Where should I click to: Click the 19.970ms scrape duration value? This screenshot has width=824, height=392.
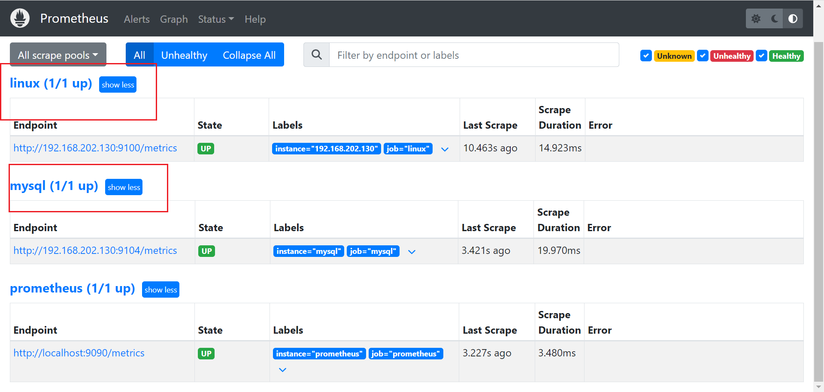[559, 250]
